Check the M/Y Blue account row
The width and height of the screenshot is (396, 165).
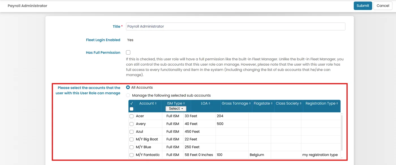click(x=132, y=147)
